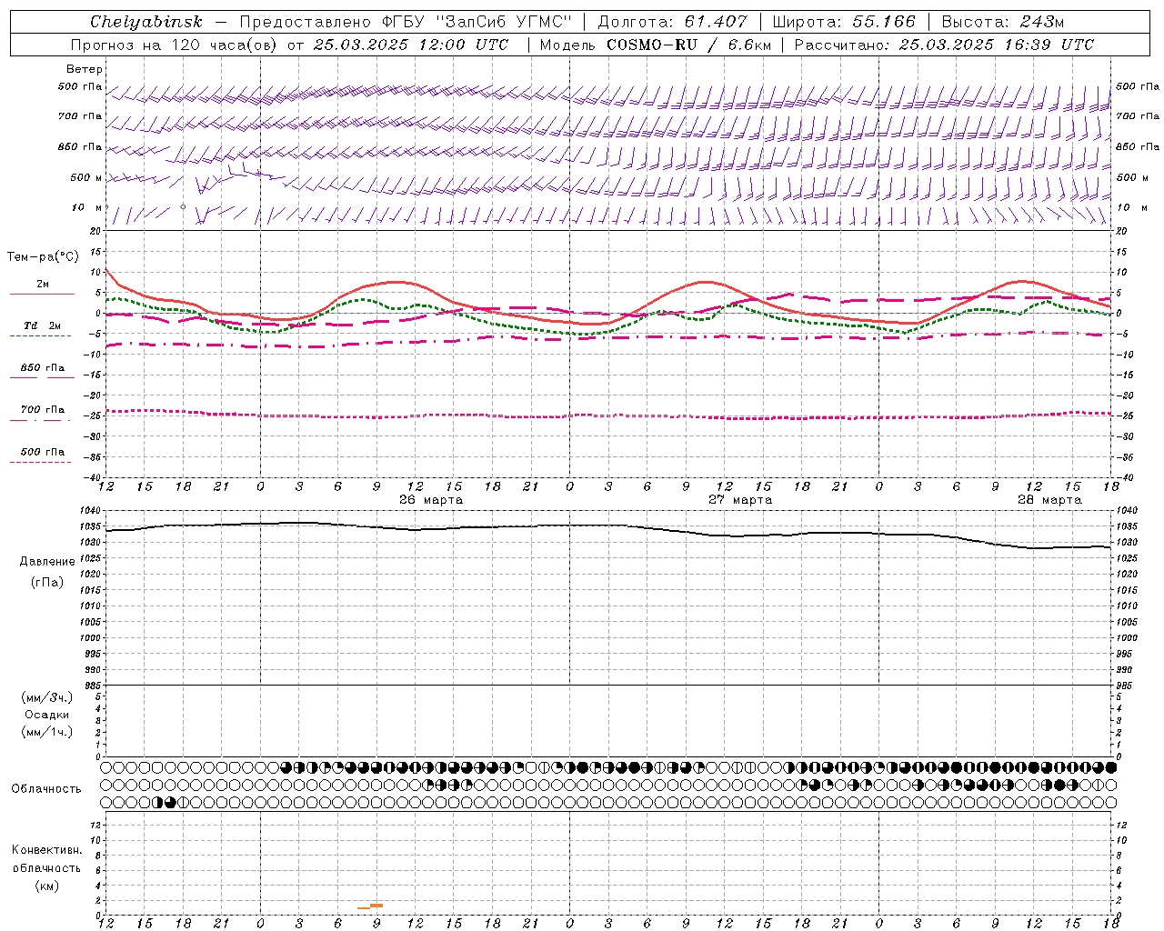Click the '(км)' convective height unit label
Screen dimensions: 1164x931
(x=47, y=886)
